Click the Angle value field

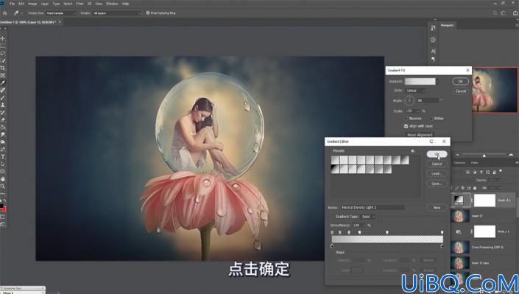point(427,100)
